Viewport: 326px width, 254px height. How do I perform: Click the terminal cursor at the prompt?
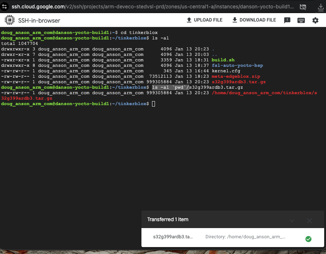pyautogui.click(x=154, y=104)
